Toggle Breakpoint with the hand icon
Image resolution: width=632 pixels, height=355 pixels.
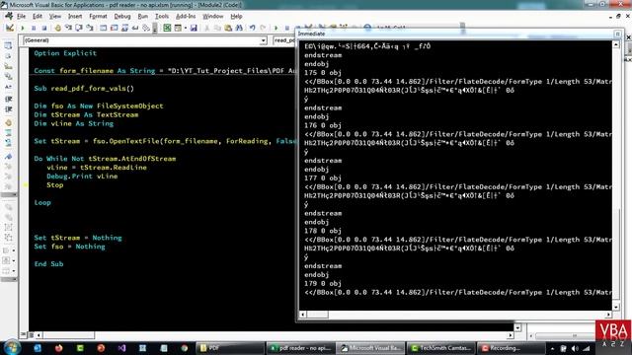(x=57, y=28)
